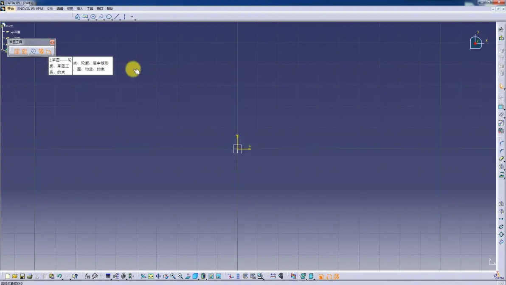Click the Exit Workbench icon

(x=501, y=38)
